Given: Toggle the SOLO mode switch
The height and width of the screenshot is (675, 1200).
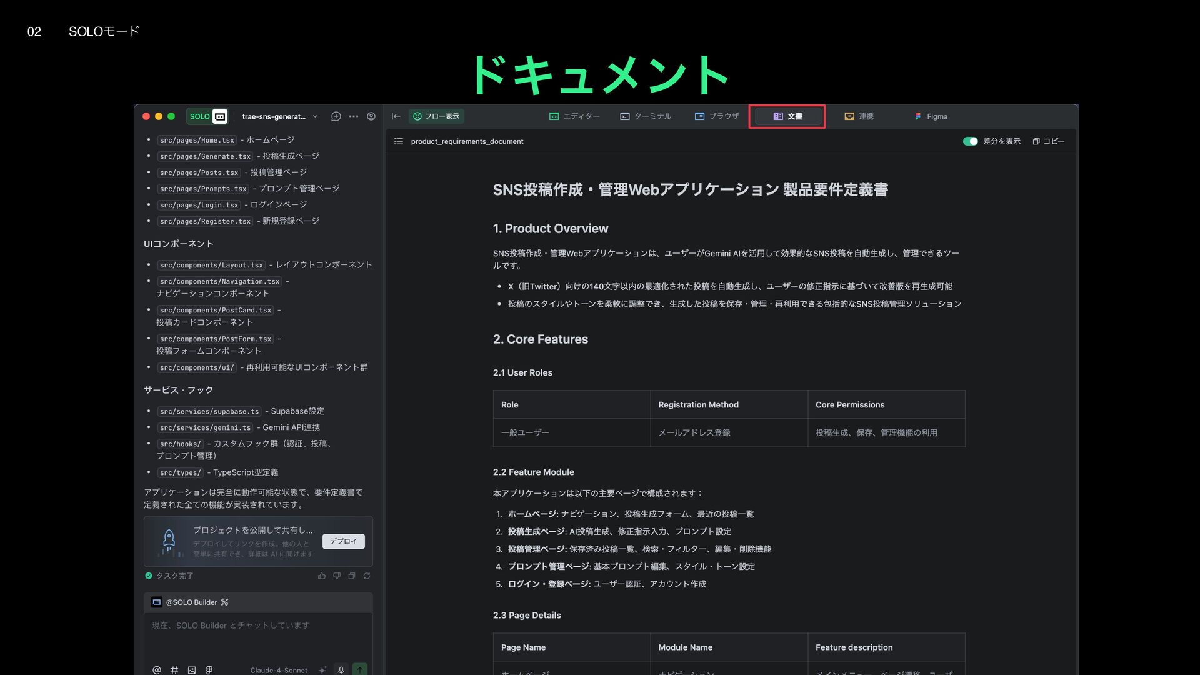Looking at the screenshot, I should [x=207, y=116].
